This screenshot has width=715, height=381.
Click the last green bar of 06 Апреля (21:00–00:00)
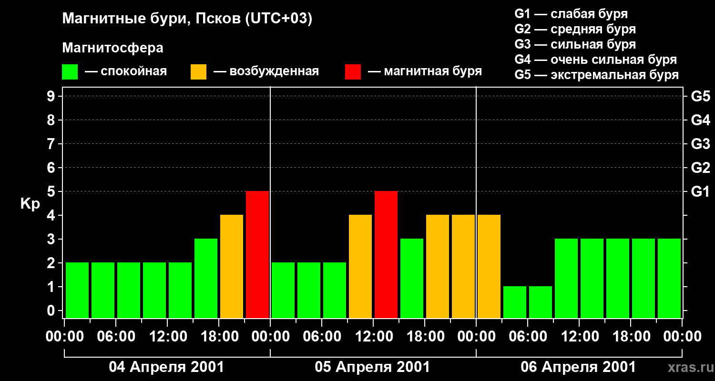[x=669, y=279]
